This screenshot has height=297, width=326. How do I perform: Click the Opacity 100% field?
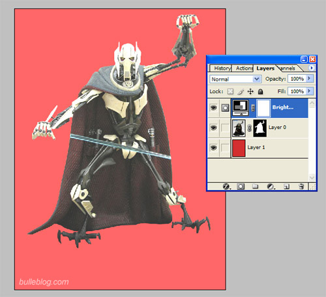pos(297,79)
